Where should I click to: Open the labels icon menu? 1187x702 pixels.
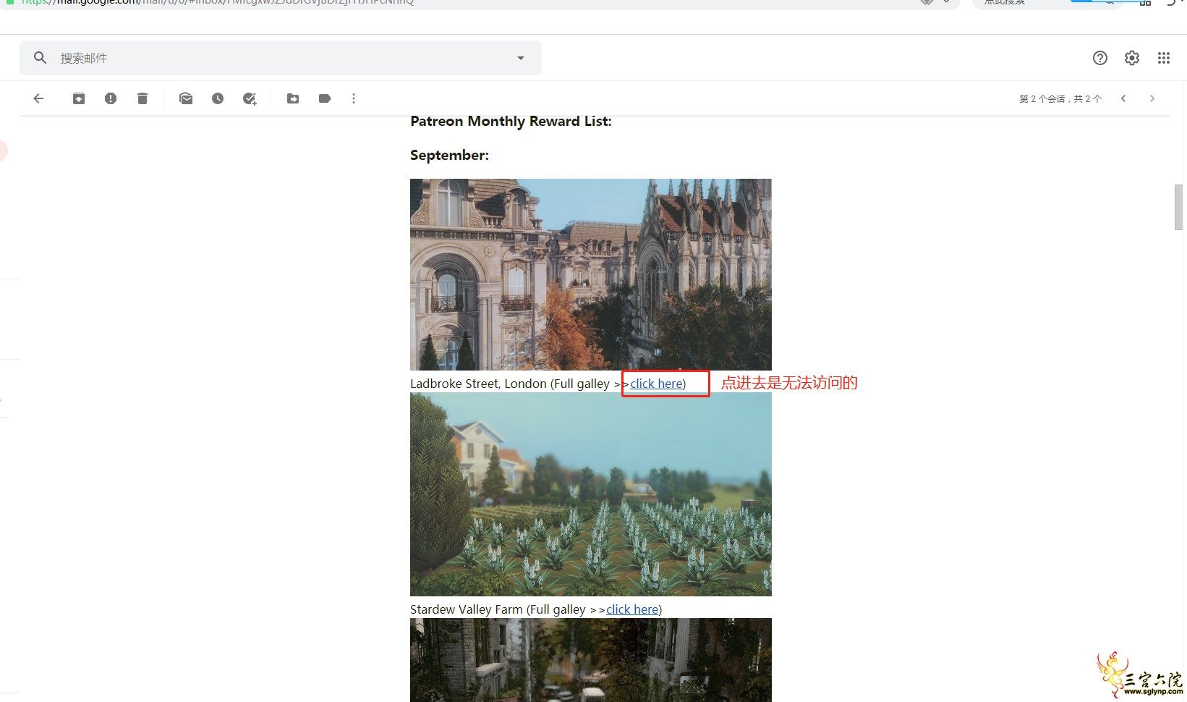click(x=325, y=98)
